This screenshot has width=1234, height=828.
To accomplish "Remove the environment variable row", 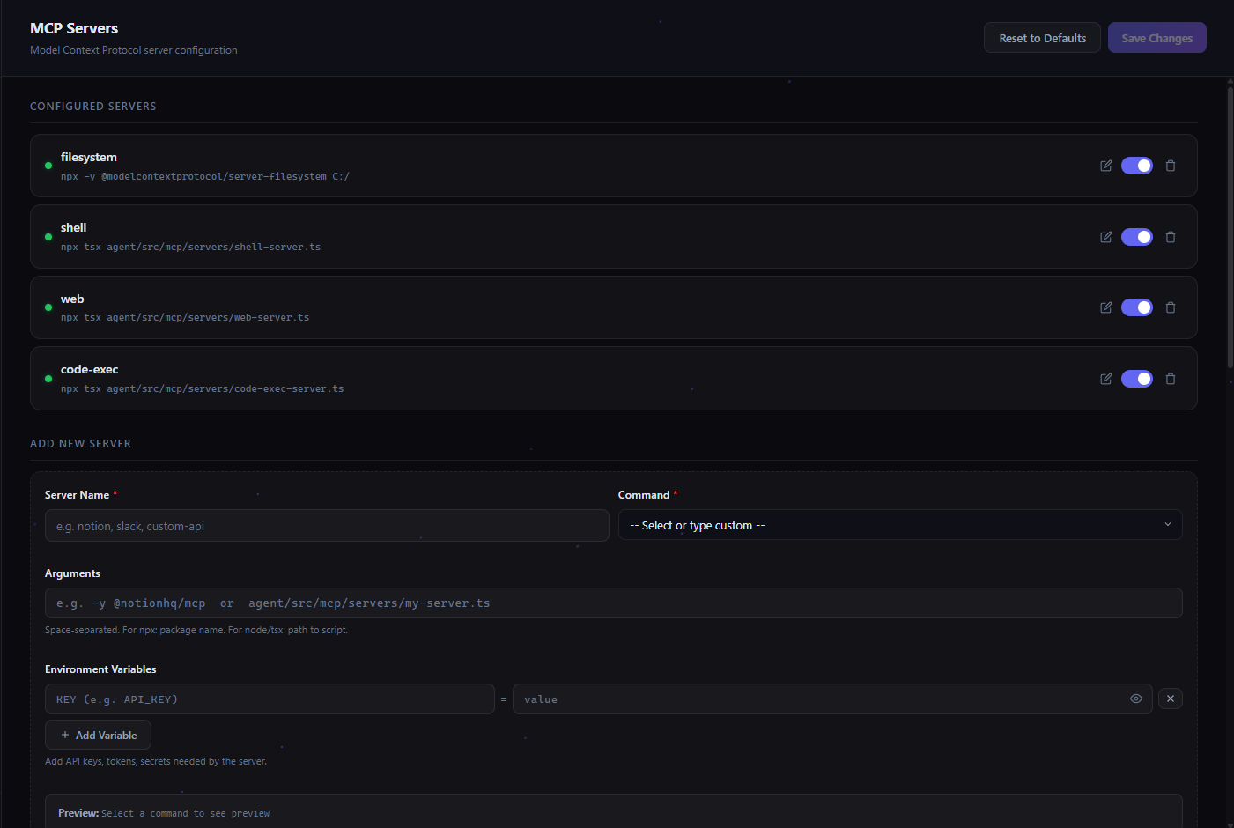I will click(1171, 699).
